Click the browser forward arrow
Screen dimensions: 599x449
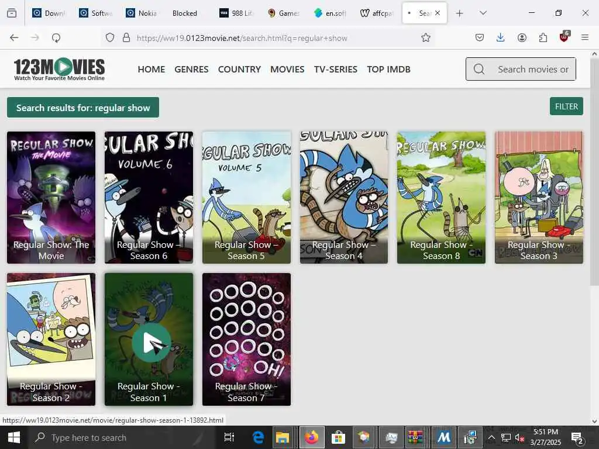point(35,37)
